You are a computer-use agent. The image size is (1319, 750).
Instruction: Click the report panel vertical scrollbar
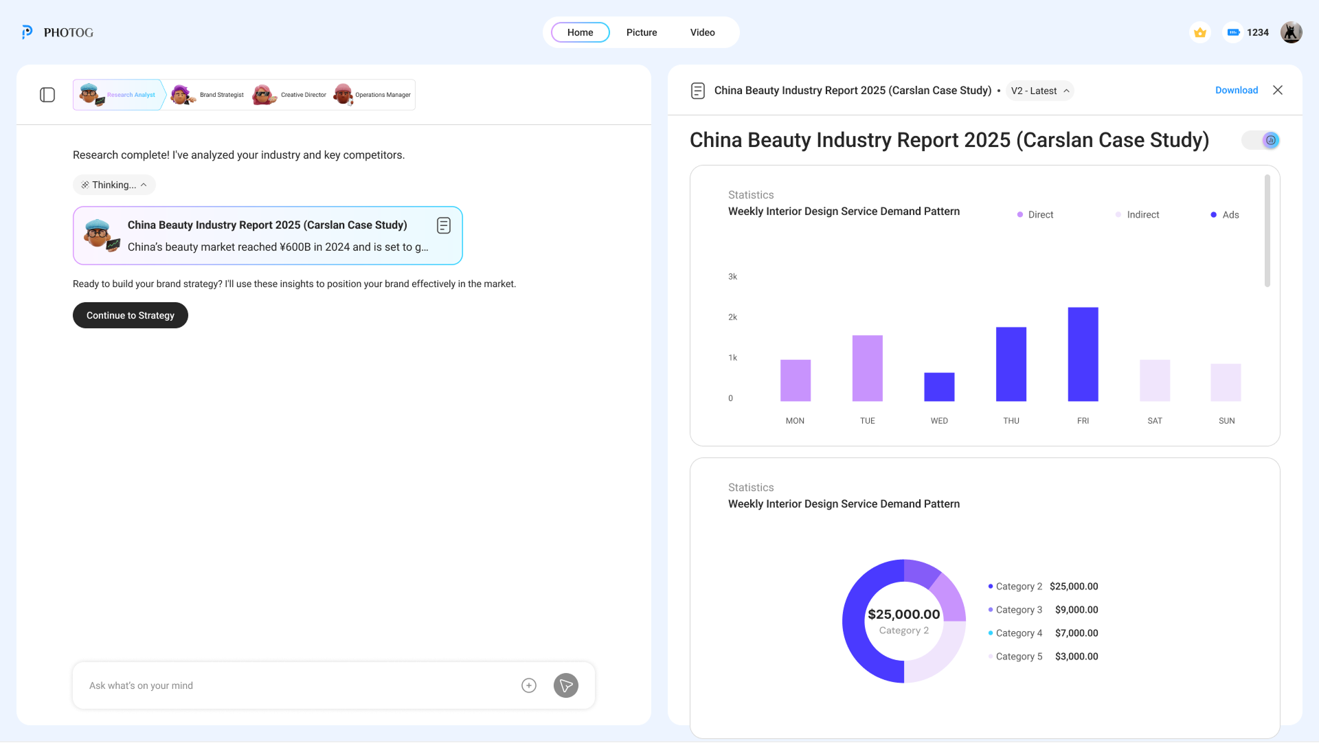(1267, 231)
